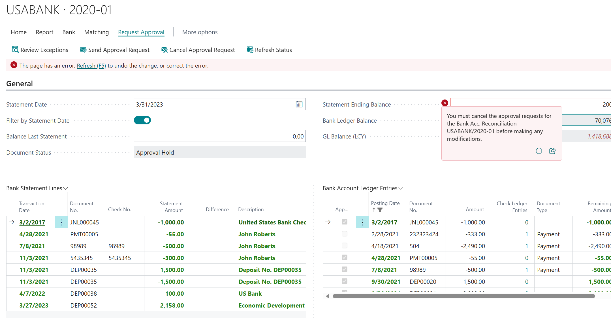Viewport: 611px width, 318px height.
Task: Click the ledger entries horizontal scrollbar
Action: (x=463, y=296)
